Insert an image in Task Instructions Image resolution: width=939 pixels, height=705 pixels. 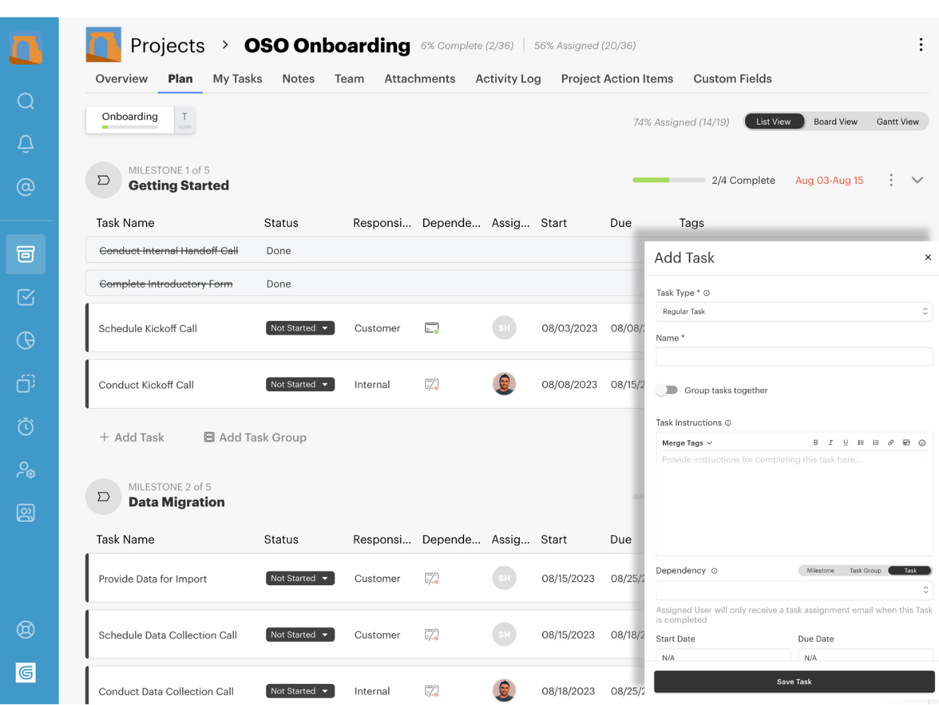(906, 442)
